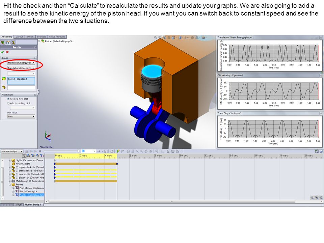The width and height of the screenshot is (324, 243).
Task: Click the Zoom to Fit view icon
Action: [155, 37]
